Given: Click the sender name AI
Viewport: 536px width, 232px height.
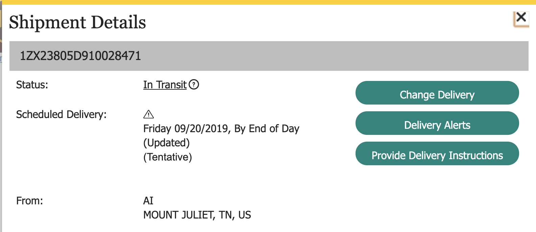Looking at the screenshot, I should pyautogui.click(x=148, y=201).
